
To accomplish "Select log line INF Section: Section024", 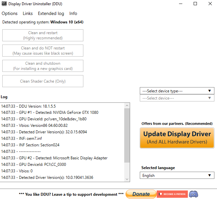I will coord(30,145).
